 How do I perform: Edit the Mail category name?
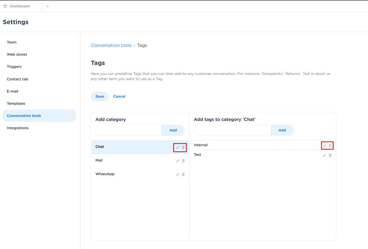(x=178, y=161)
